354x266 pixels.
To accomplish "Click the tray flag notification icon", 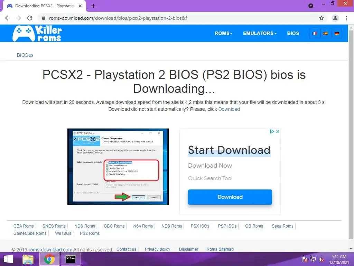I will 305,259.
